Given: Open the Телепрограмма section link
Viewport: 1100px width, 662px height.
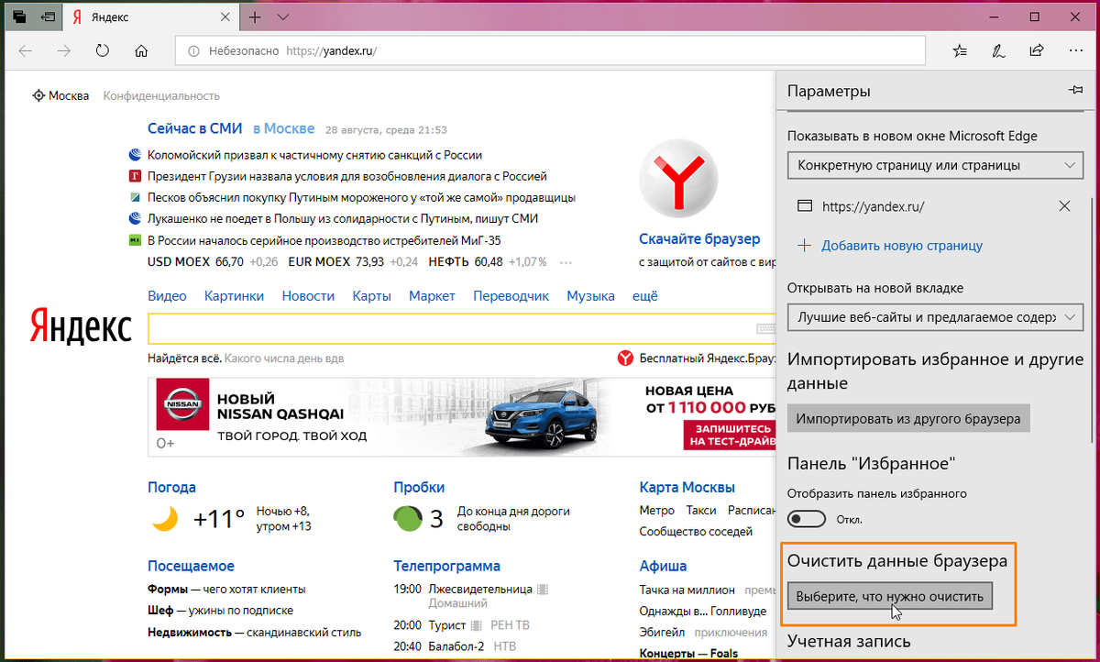Looking at the screenshot, I should tap(447, 566).
